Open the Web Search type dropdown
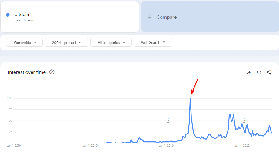Viewport: 279px width, 155px height. pyautogui.click(x=153, y=43)
